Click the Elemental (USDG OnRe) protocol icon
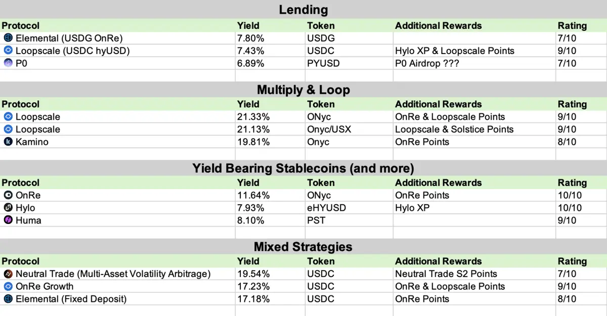Image resolution: width=607 pixels, height=316 pixels. click(8, 38)
